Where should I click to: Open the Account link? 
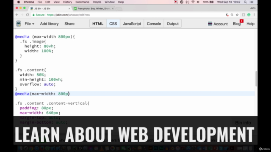click(218, 24)
